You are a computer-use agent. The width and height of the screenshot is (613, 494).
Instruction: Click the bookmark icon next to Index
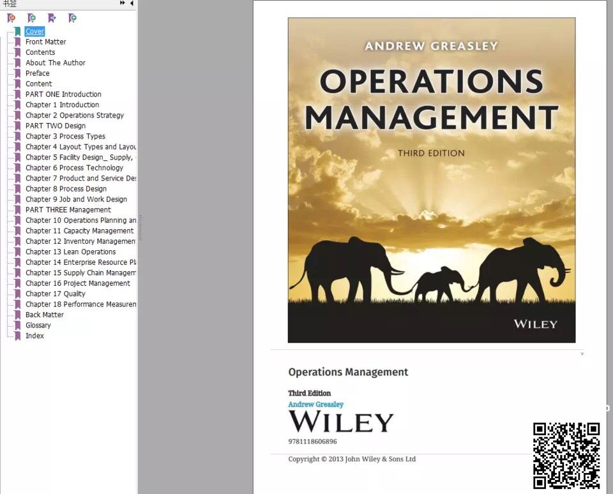(x=17, y=336)
